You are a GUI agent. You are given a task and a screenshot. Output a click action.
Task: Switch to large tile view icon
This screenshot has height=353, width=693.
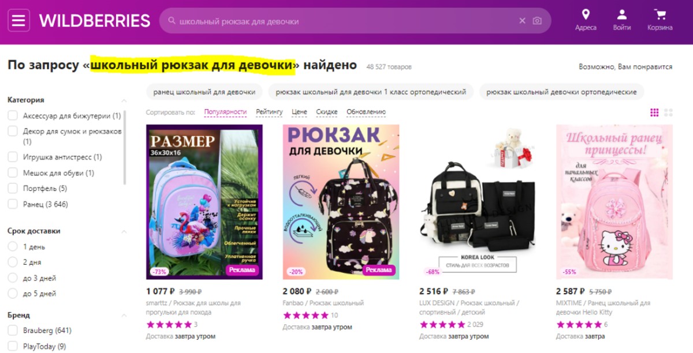(669, 112)
